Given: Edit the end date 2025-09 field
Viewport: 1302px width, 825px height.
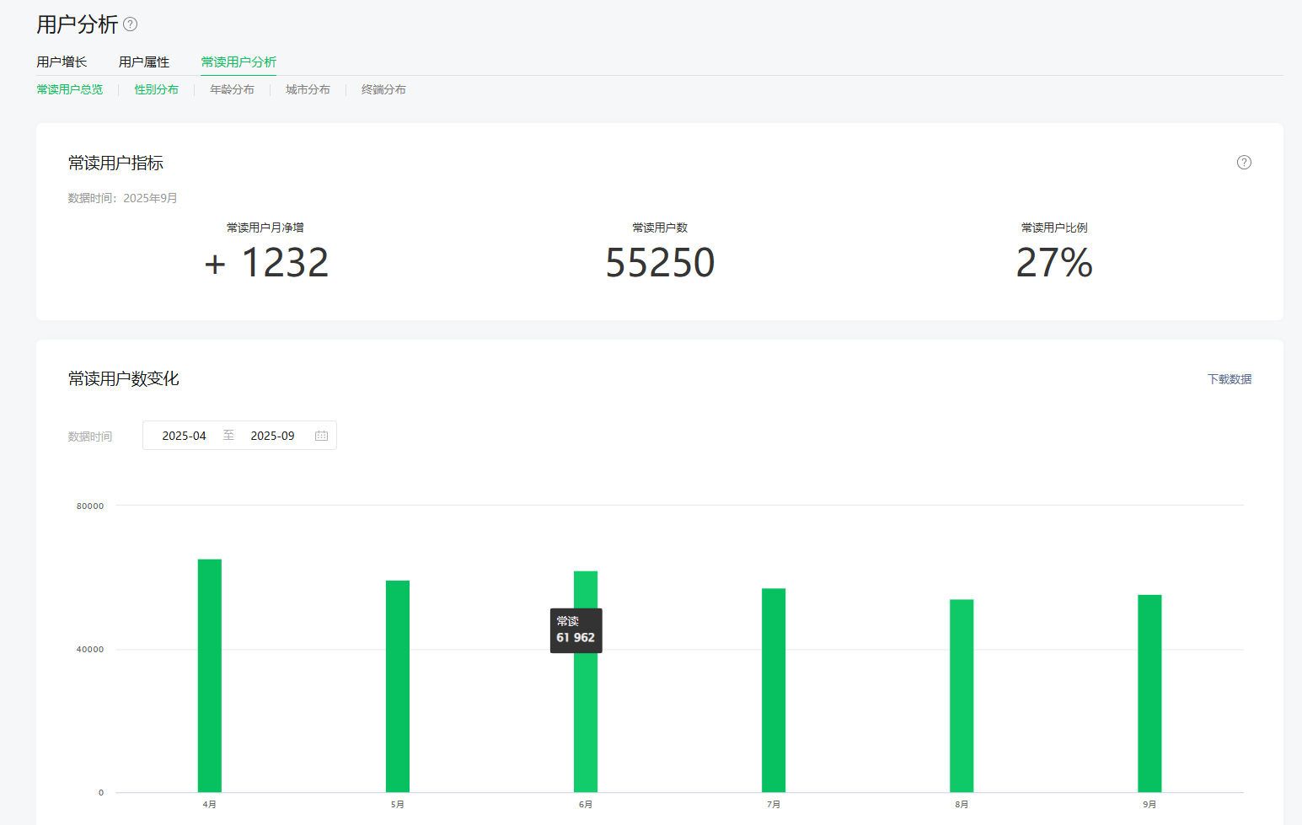Looking at the screenshot, I should tap(272, 436).
